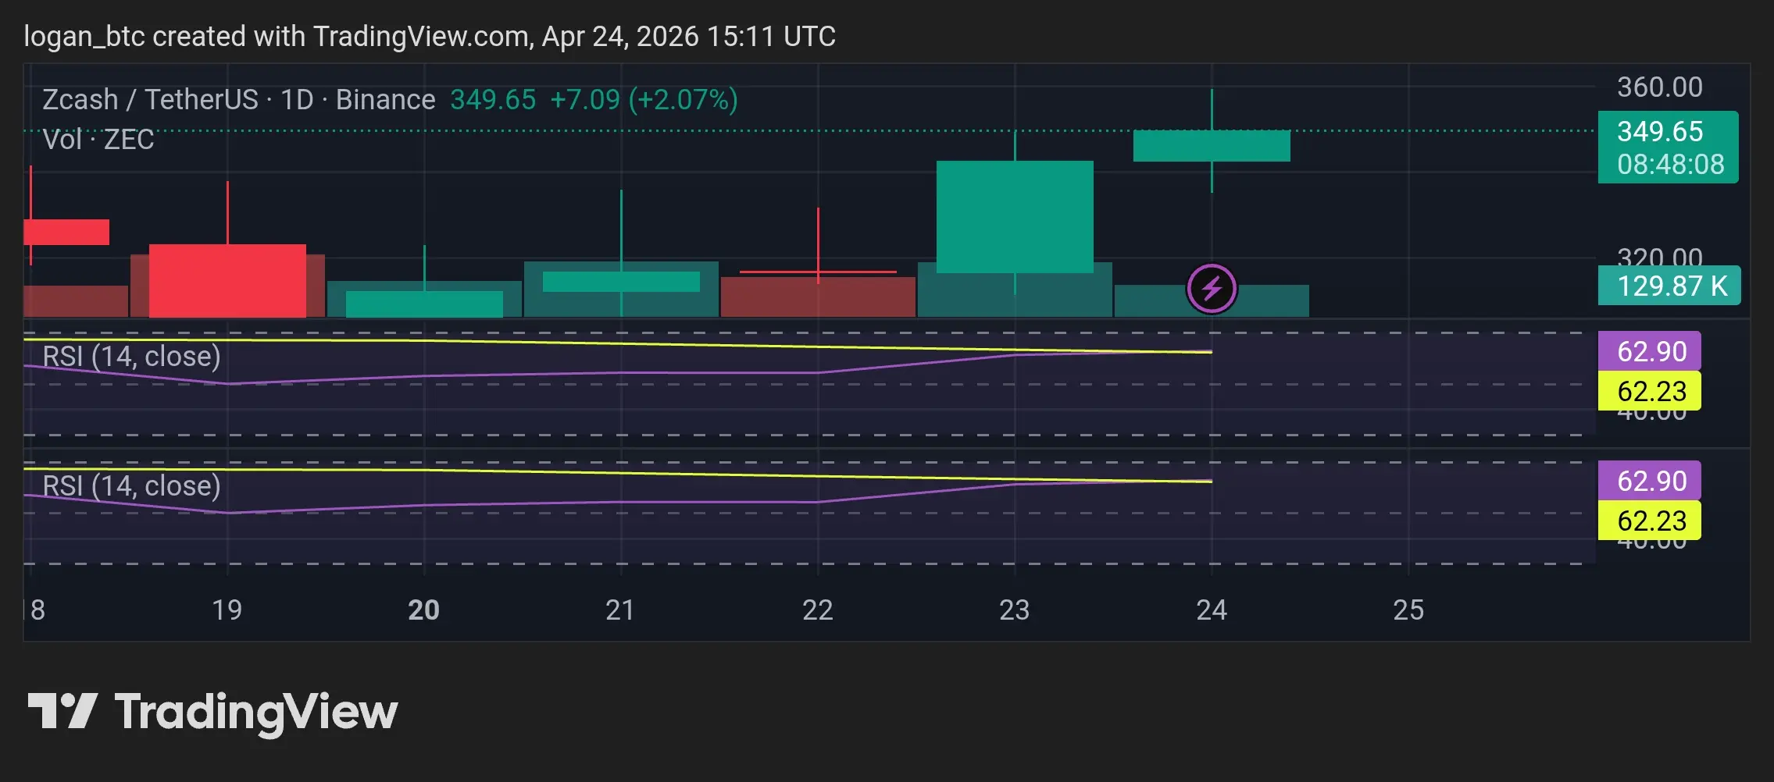
Task: Click the dark red volume bar for the 22nd
Action: (818, 297)
